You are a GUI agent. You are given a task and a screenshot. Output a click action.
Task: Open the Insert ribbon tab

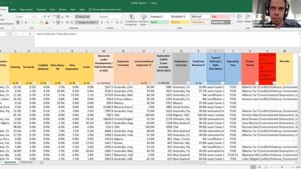13,9
